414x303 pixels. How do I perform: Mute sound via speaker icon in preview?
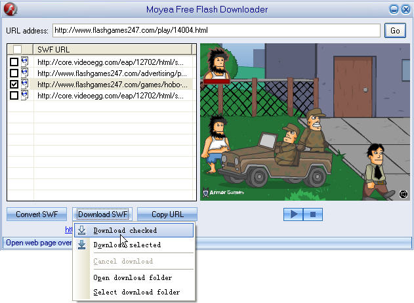[404, 194]
